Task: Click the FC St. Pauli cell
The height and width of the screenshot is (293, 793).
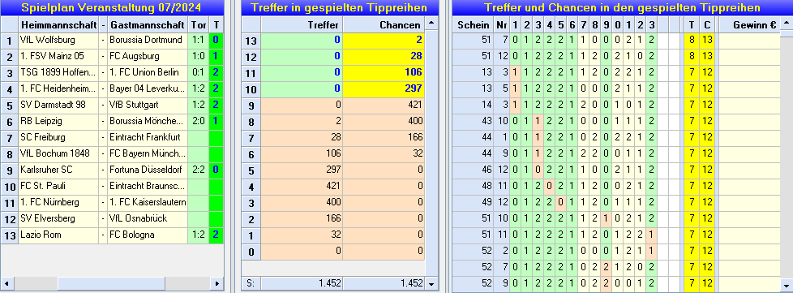Action: pos(58,186)
